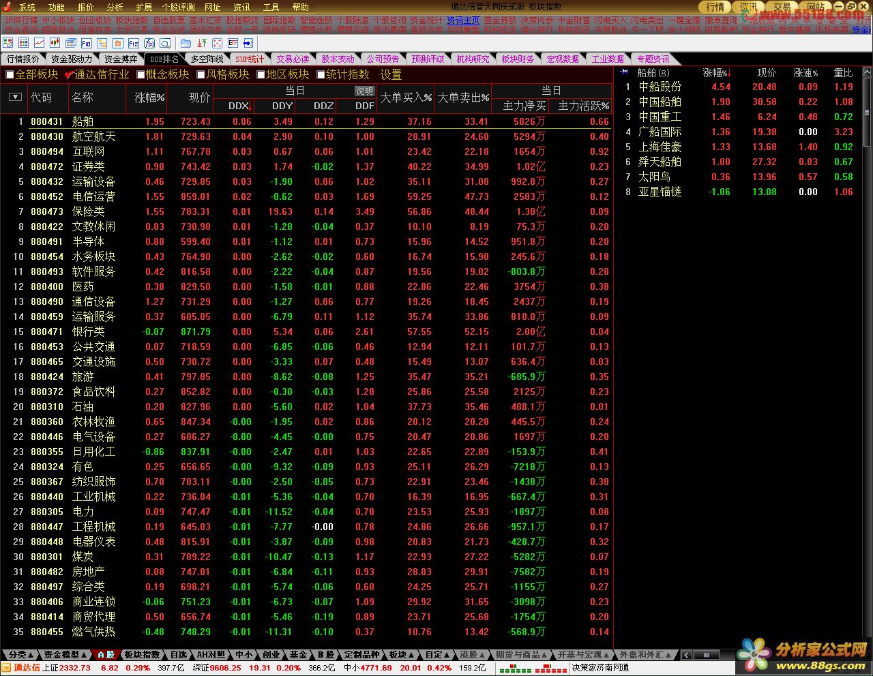This screenshot has width=873, height=676.
Task: Open the stacked document pages toolbar icon
Action: 71,43
